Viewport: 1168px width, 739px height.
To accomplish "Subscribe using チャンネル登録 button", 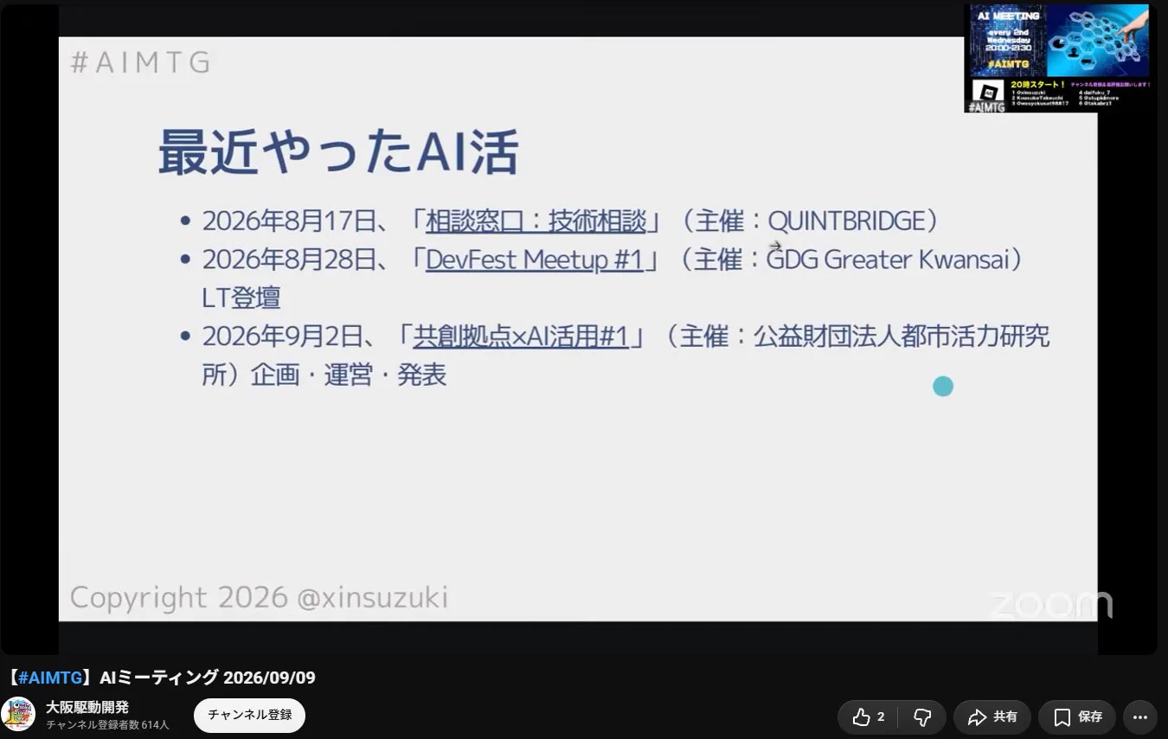I will (x=249, y=716).
